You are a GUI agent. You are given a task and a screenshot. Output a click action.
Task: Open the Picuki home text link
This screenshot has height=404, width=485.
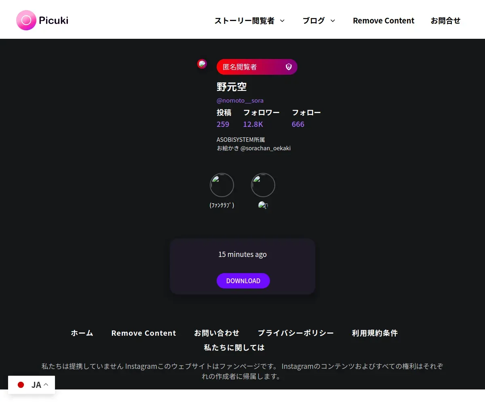tap(54, 20)
